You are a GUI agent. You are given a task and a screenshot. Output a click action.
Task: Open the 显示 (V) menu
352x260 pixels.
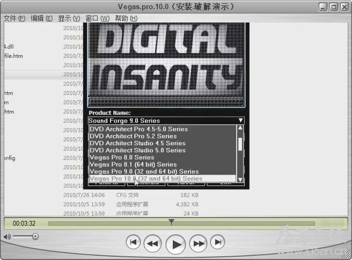coord(69,18)
